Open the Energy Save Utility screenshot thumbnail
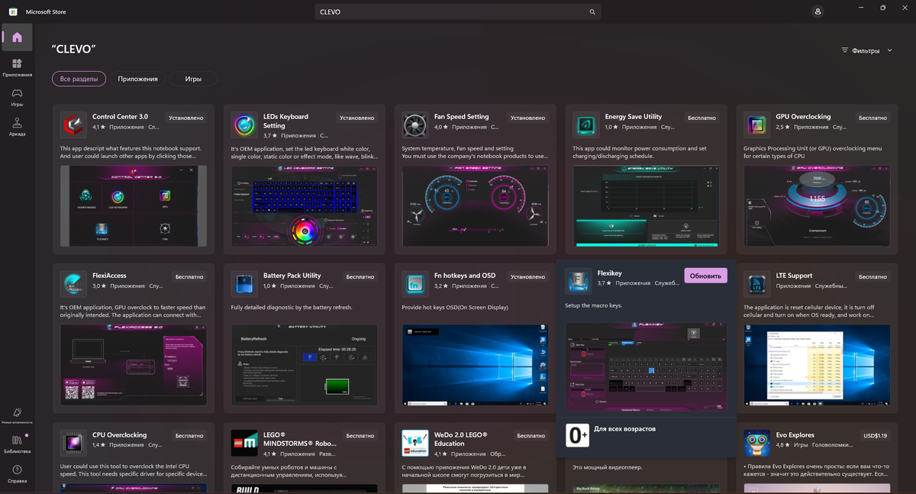 [x=647, y=205]
